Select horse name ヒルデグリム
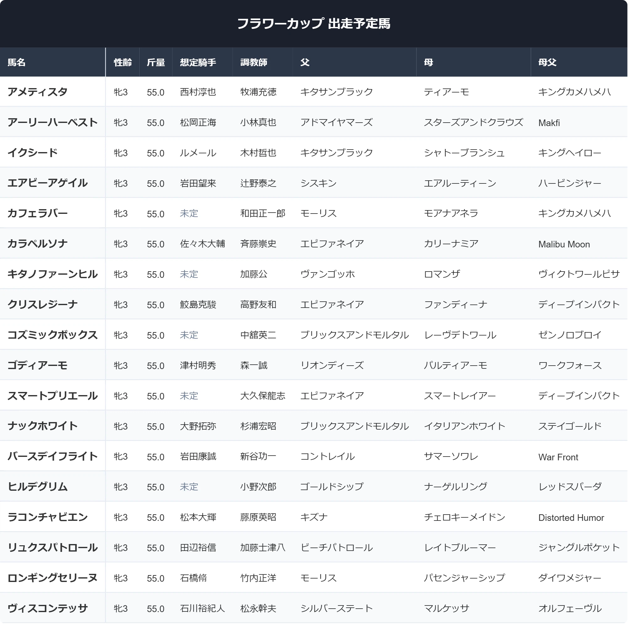This screenshot has width=628, height=624. pos(38,487)
